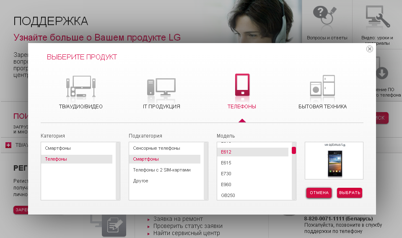Choose Смартфоны in the Category list

pos(77,148)
